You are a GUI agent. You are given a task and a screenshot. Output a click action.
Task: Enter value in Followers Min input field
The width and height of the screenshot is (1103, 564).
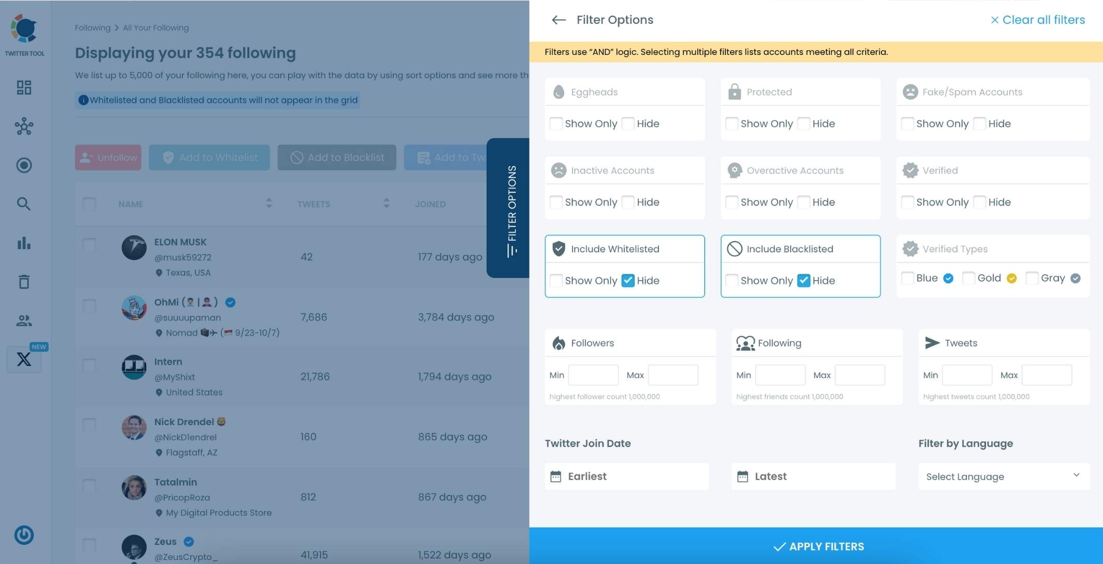(x=593, y=374)
